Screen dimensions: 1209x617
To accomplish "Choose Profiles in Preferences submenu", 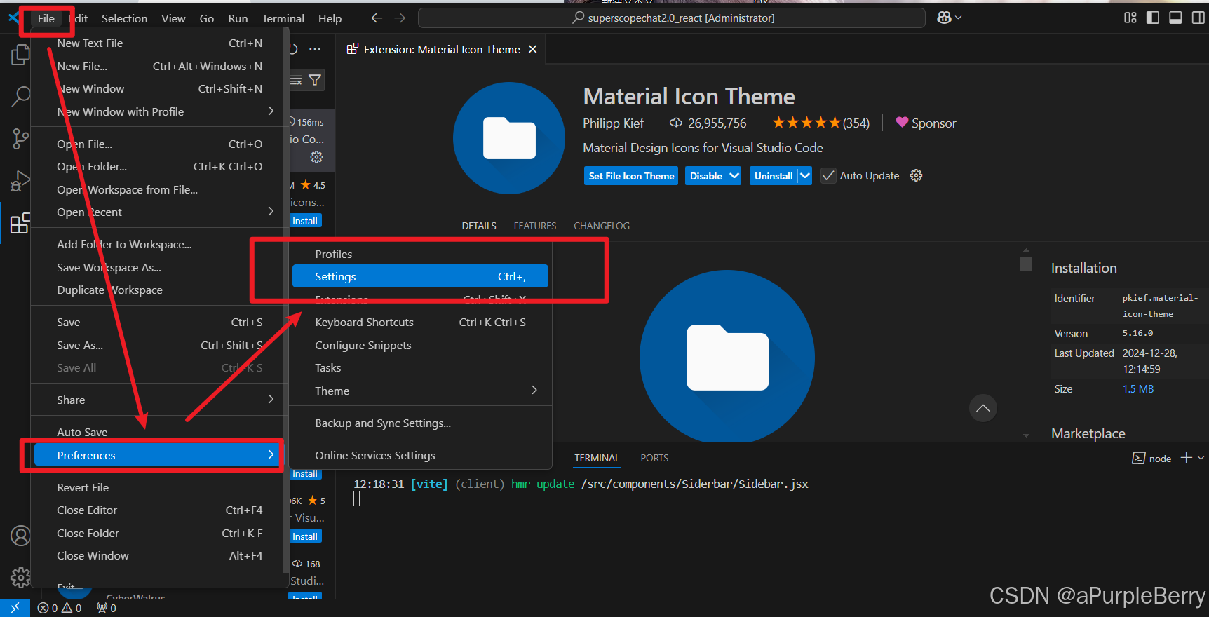I will [421, 254].
